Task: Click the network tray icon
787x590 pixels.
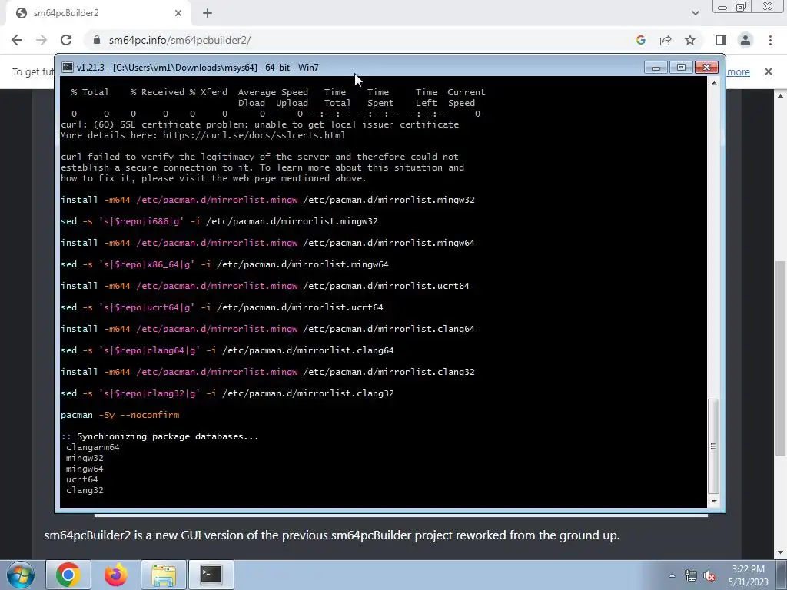Action: coord(691,575)
